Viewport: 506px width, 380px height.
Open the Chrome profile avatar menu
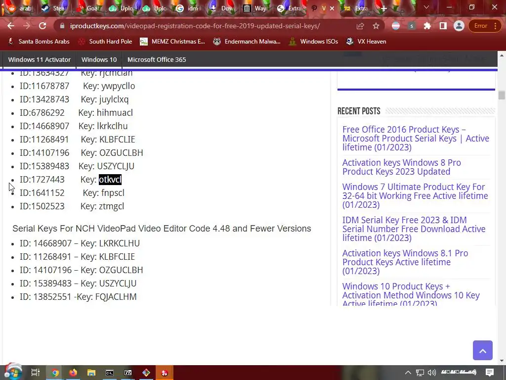click(459, 26)
